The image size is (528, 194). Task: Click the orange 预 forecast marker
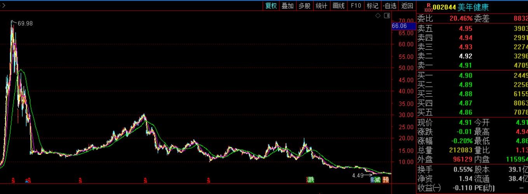pos(385,180)
